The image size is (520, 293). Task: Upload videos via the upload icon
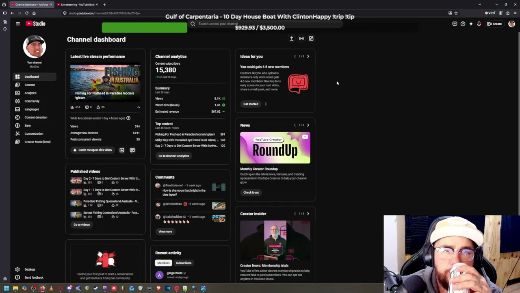(x=291, y=39)
